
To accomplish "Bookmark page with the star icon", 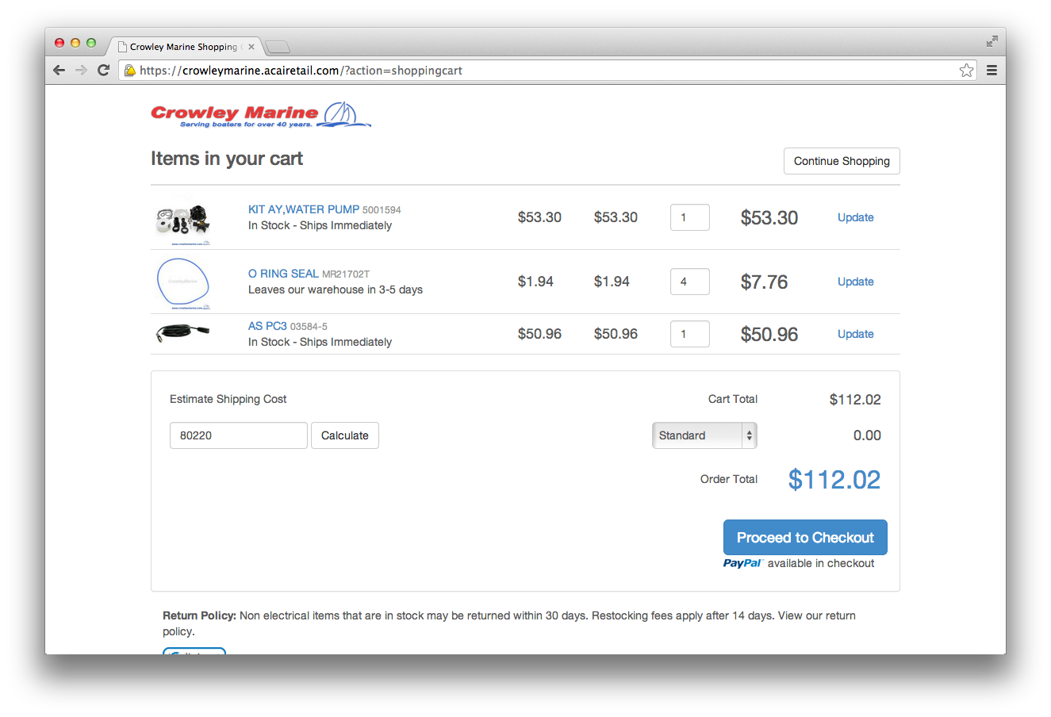I will 966,71.
